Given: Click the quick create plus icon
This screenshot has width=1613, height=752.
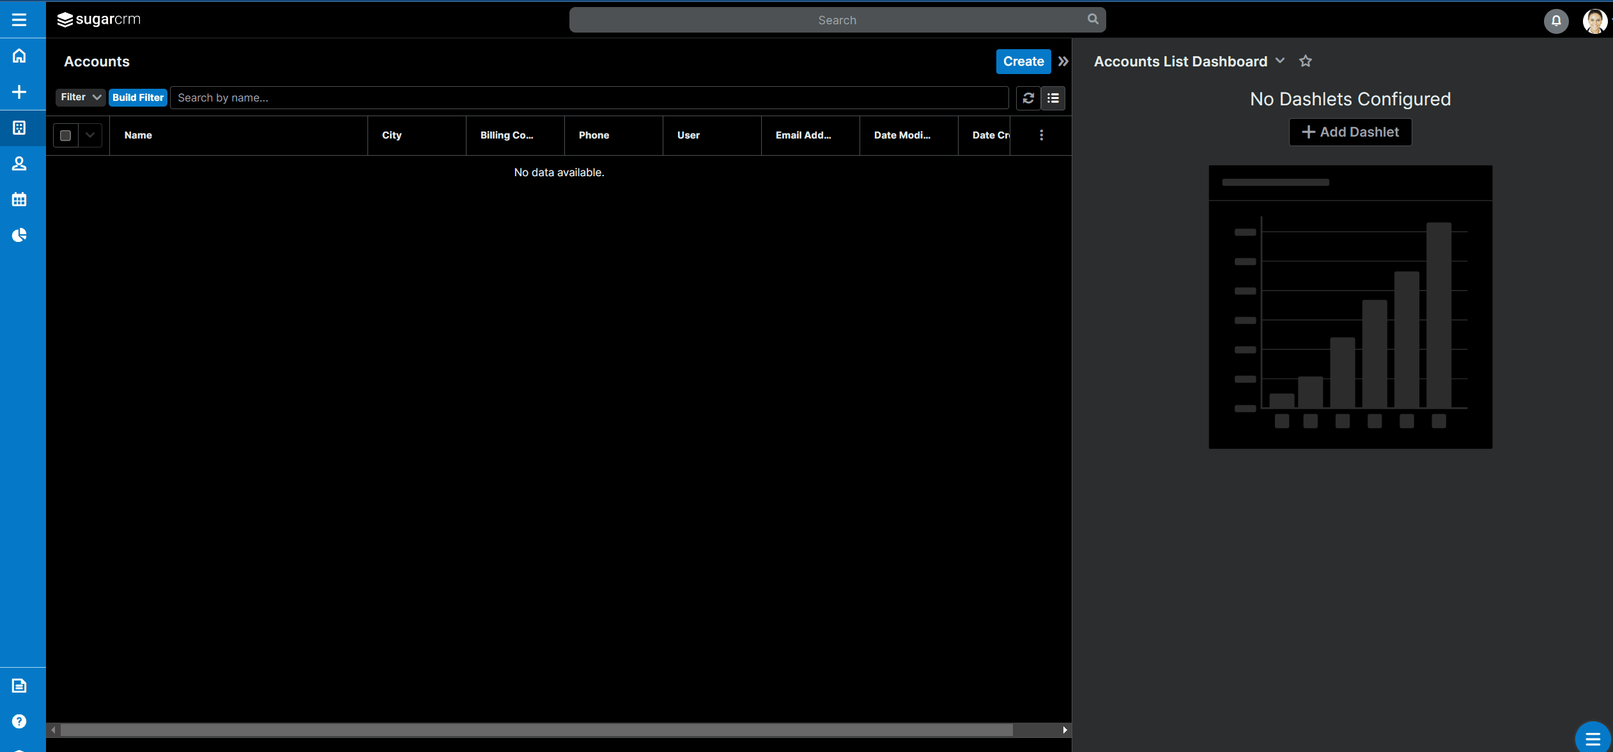Looking at the screenshot, I should [19, 92].
